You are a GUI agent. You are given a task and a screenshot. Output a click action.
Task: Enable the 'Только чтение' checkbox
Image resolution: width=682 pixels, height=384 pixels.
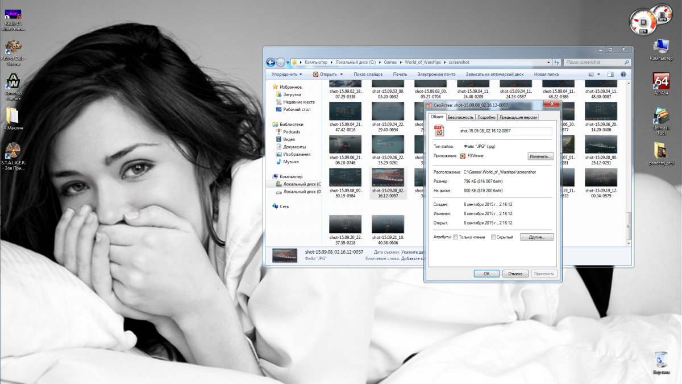(x=455, y=237)
